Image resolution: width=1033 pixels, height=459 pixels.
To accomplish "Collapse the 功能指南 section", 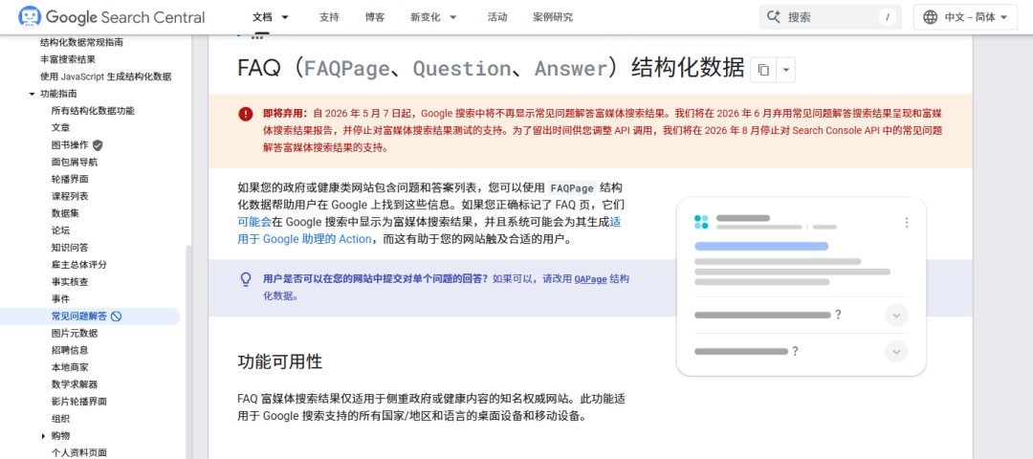I will [x=33, y=94].
